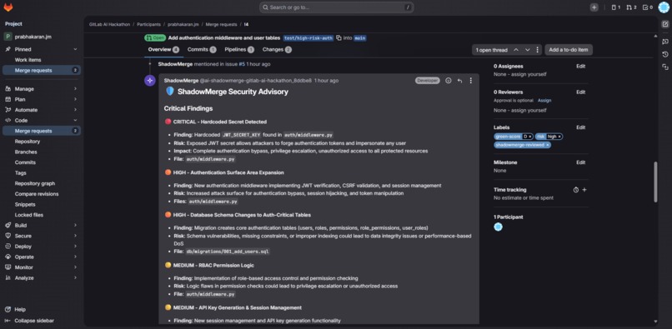Switch to the Commits tab
Viewport: 672px width, 329px height.
point(202,50)
